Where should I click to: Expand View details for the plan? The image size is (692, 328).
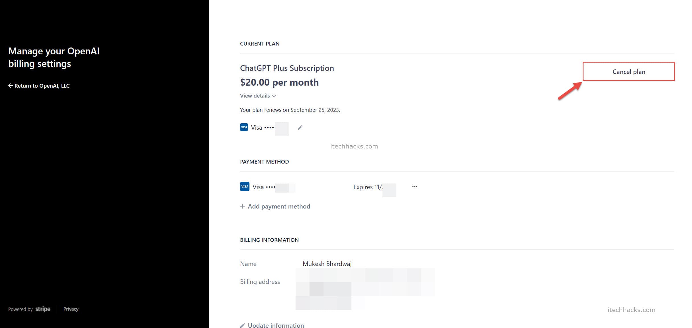coord(258,96)
